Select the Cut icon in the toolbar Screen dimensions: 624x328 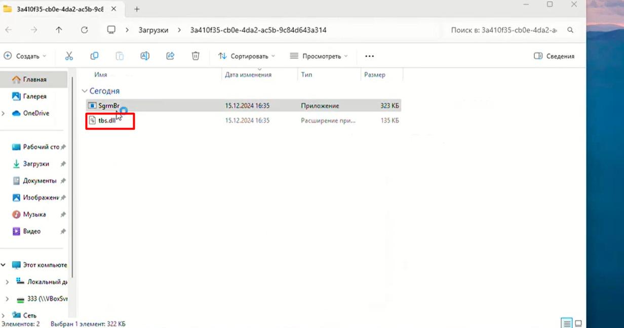coord(69,56)
